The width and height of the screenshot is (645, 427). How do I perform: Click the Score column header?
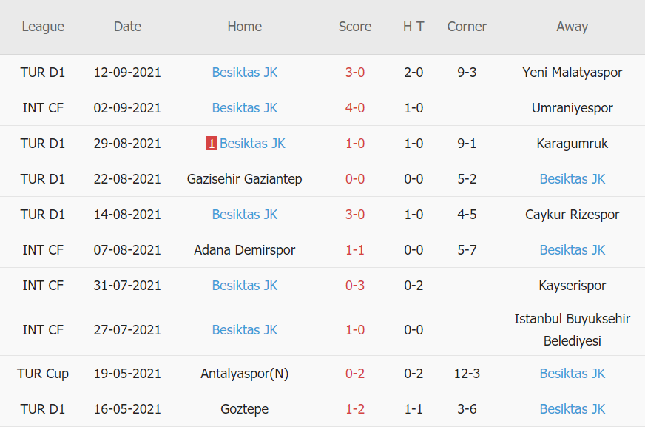355,27
